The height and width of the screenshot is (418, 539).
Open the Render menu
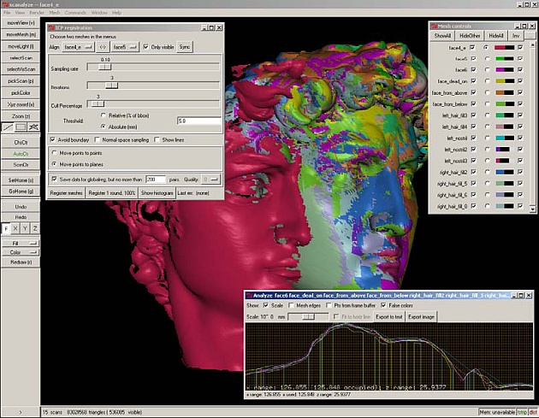(x=37, y=13)
